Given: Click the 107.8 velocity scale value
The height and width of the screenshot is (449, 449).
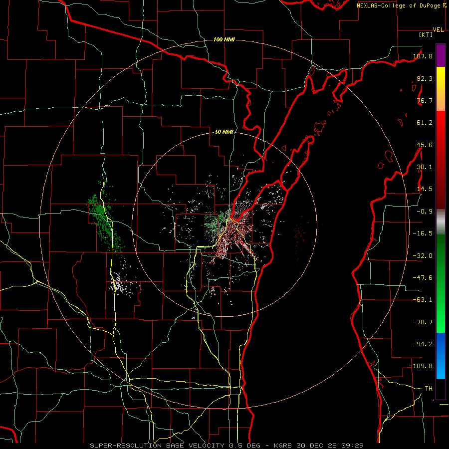Looking at the screenshot, I should 423,56.
